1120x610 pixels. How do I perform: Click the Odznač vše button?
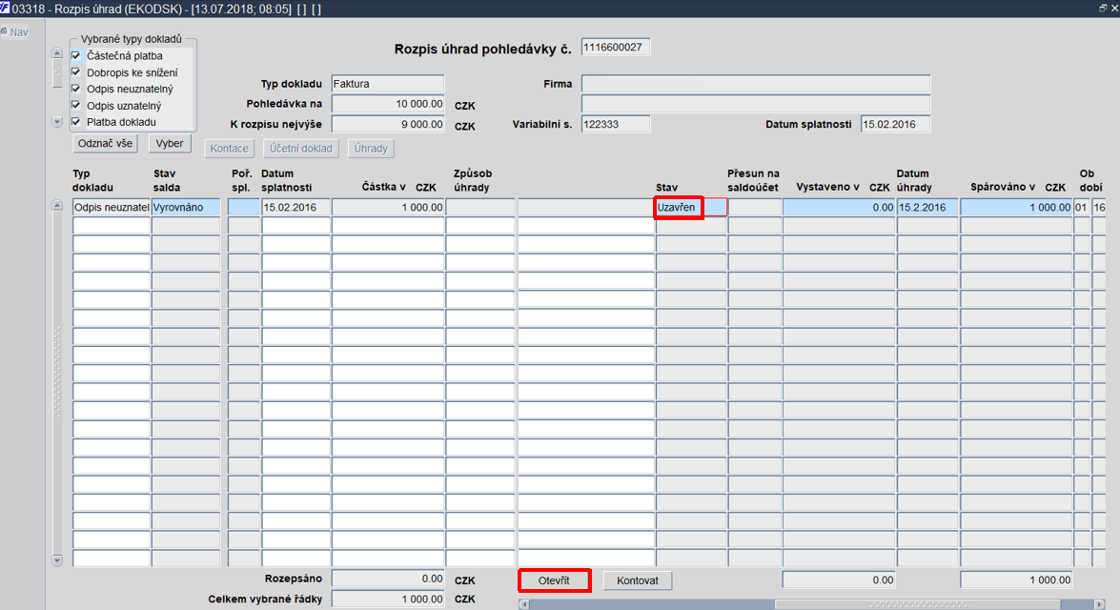click(x=105, y=144)
